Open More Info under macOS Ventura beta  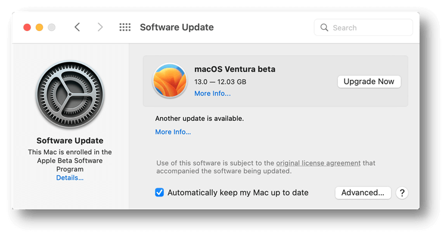click(x=212, y=93)
